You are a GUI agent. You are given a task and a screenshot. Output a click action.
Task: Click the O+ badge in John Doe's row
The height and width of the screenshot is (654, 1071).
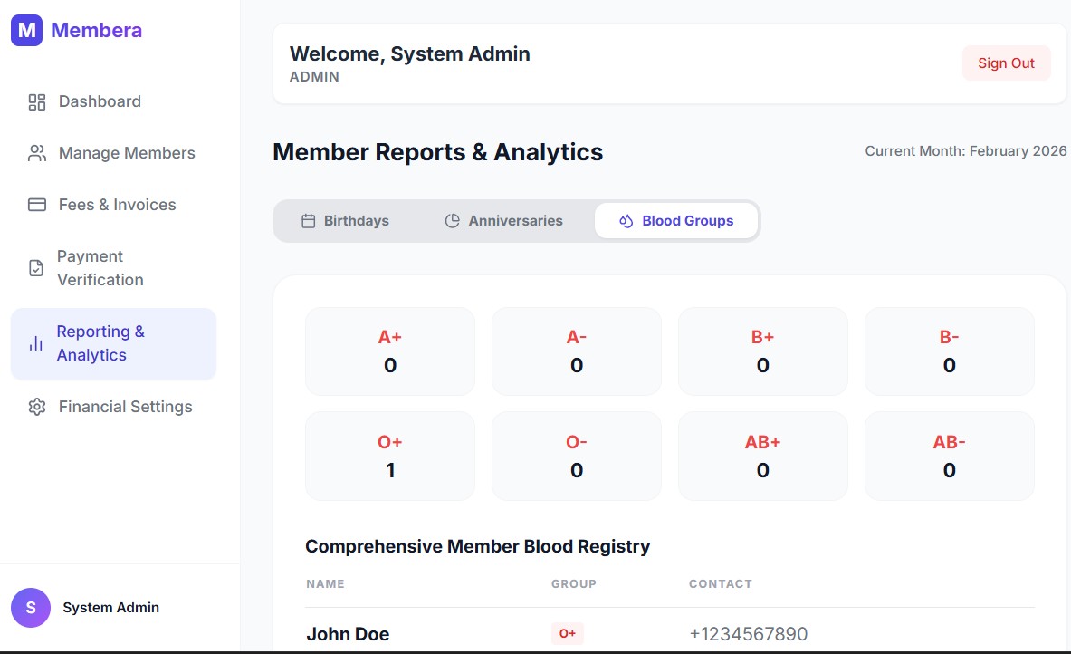568,634
